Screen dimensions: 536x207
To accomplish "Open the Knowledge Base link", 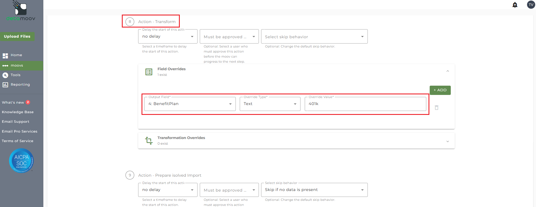I will pyautogui.click(x=18, y=112).
